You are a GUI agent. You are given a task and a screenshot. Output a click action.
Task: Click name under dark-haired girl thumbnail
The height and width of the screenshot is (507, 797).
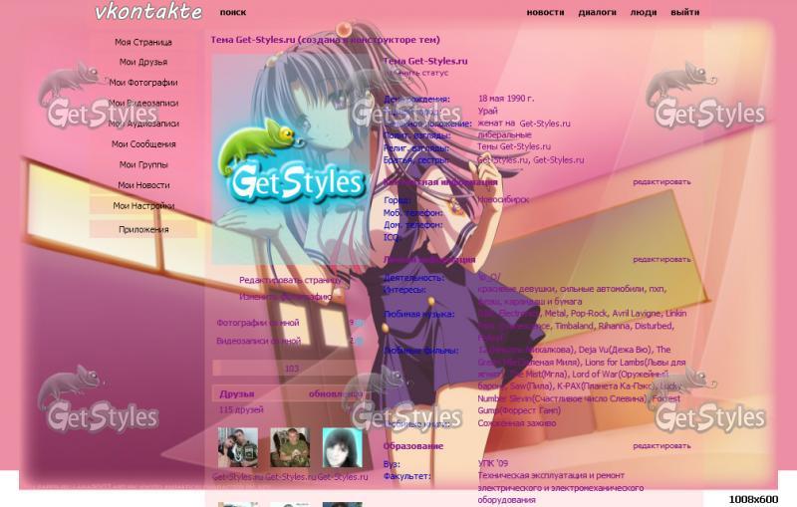(343, 477)
